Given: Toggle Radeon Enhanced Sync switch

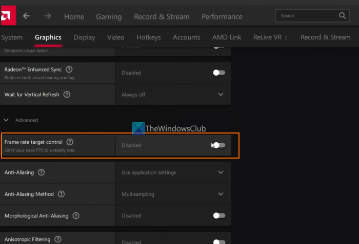Looking at the screenshot, I should (x=219, y=73).
